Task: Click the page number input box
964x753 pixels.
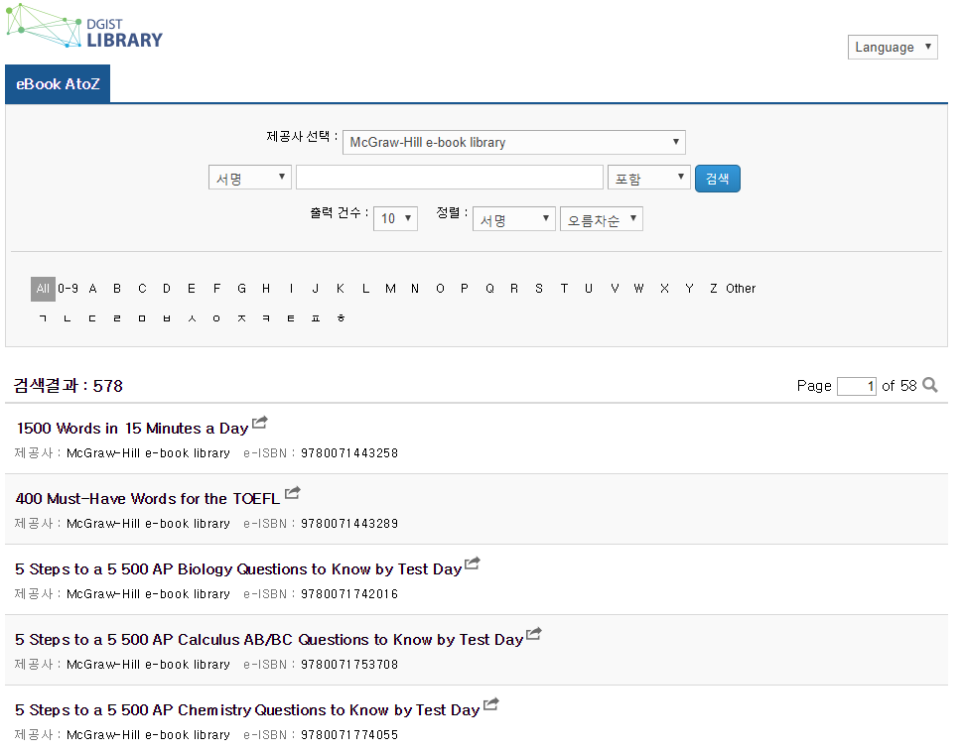Action: [857, 386]
